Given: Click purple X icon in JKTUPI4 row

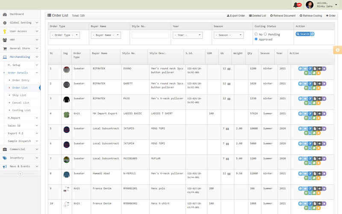Looking at the screenshot, I should (x=324, y=143).
